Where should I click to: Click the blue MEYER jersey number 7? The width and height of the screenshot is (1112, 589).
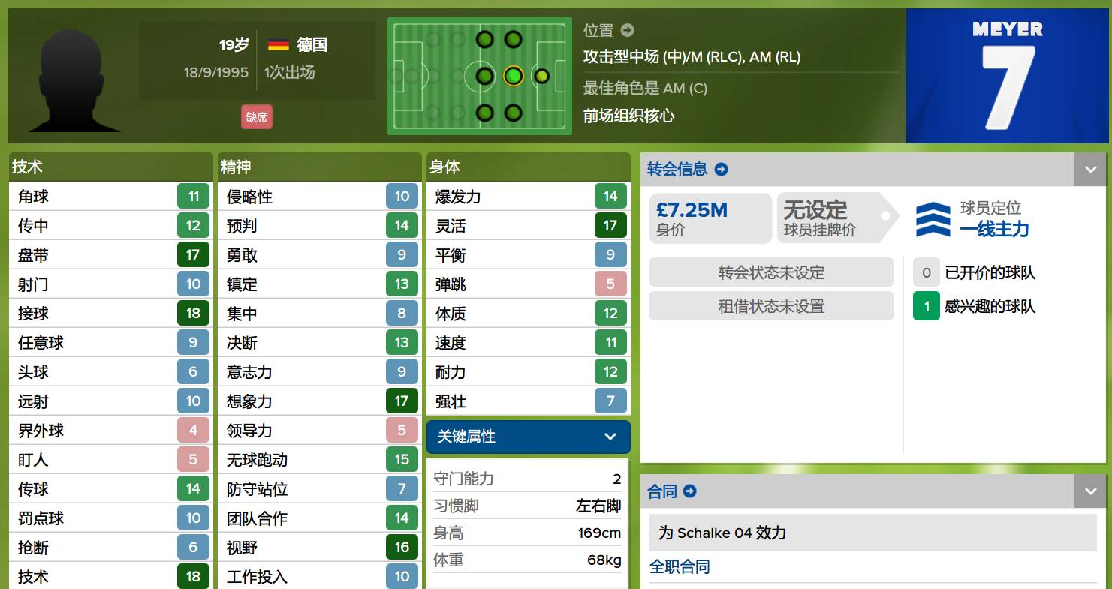point(1007,75)
